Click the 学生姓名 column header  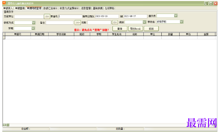point(117,34)
